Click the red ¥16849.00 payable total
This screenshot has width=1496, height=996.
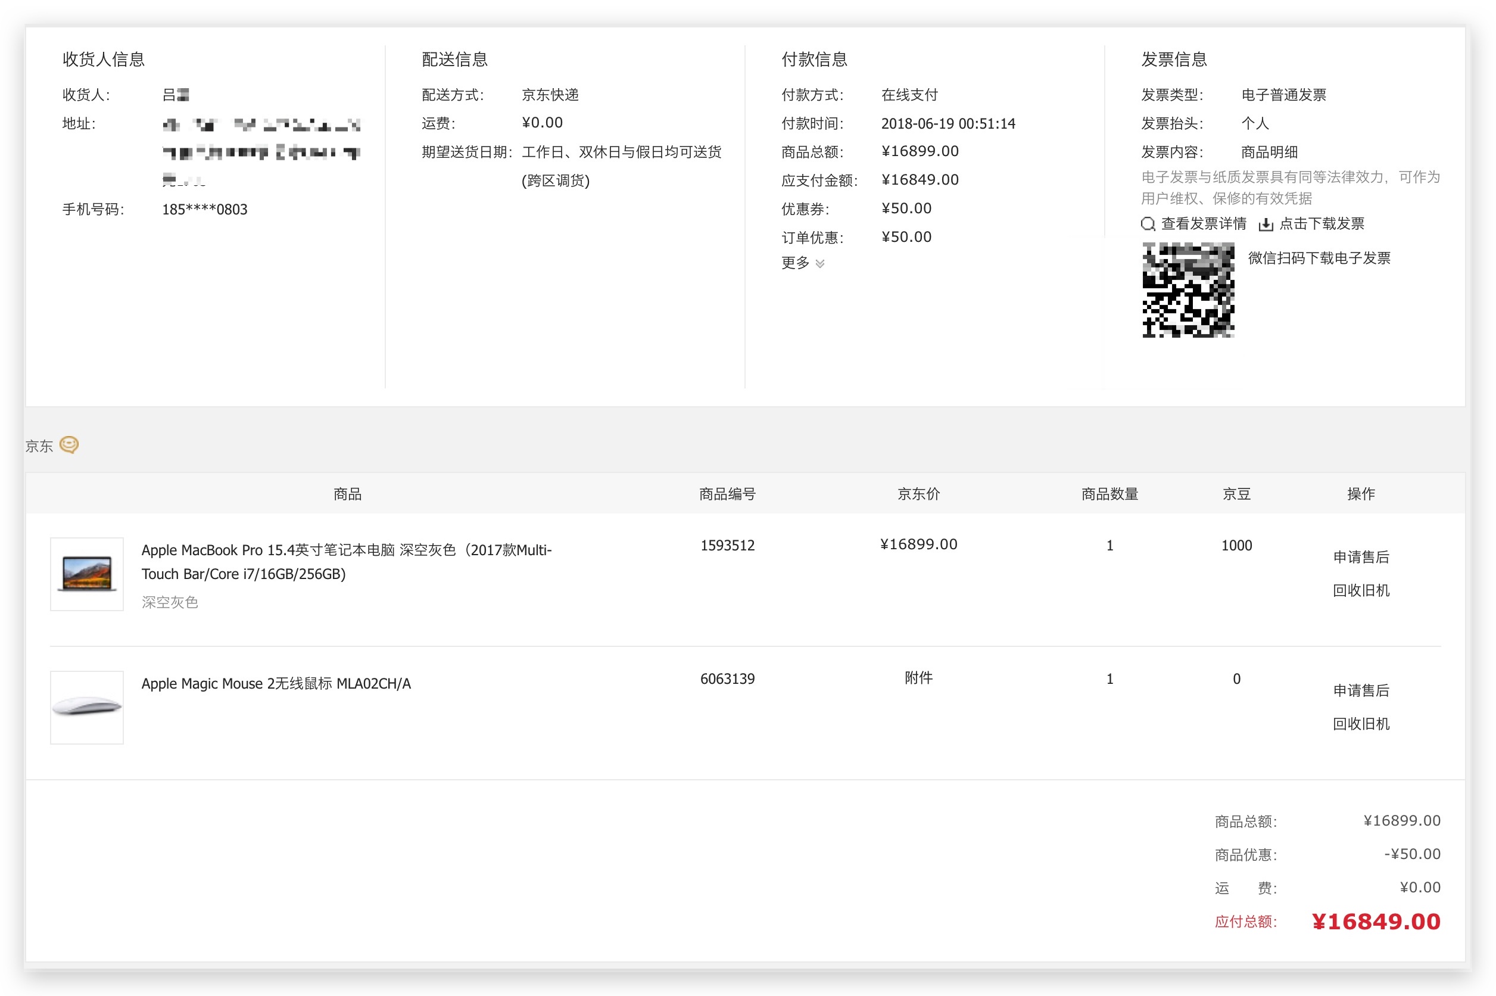click(x=1375, y=921)
